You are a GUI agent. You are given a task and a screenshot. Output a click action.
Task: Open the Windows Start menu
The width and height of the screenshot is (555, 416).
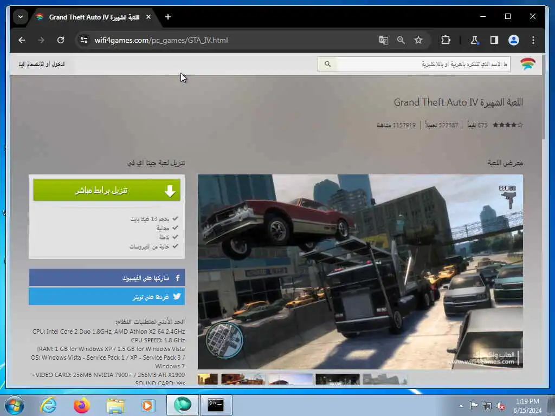coord(15,405)
